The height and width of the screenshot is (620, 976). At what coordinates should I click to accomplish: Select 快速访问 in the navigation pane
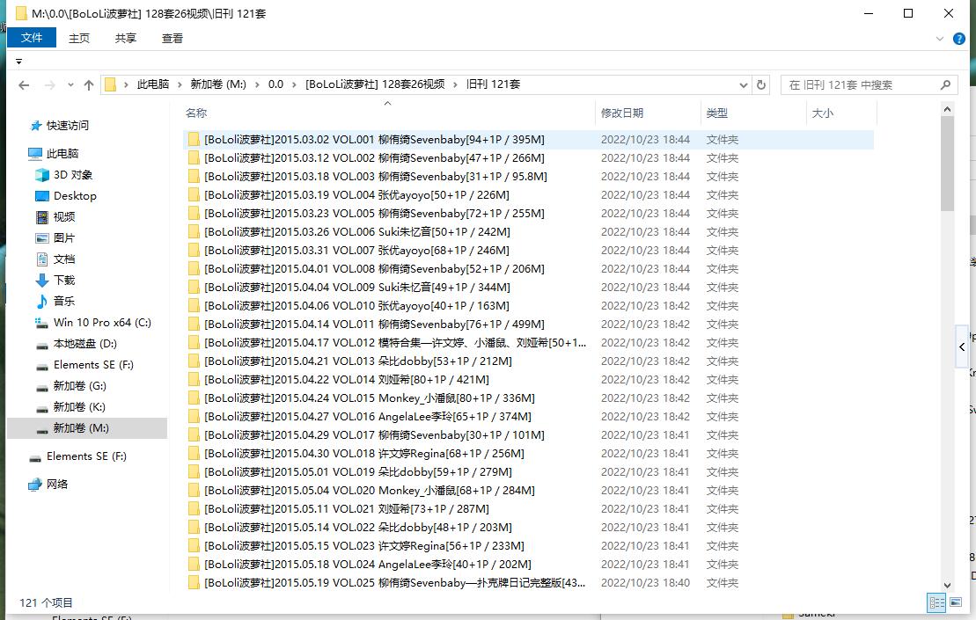click(x=68, y=126)
